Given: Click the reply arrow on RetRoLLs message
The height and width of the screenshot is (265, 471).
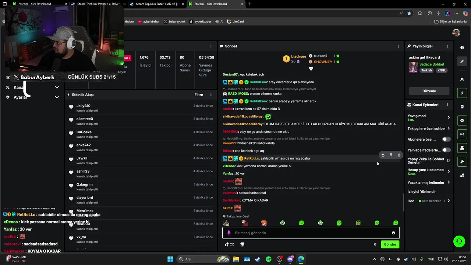Looking at the screenshot, I should point(383,155).
